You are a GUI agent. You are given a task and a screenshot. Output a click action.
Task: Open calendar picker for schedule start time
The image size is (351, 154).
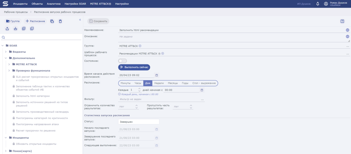[x=157, y=75]
